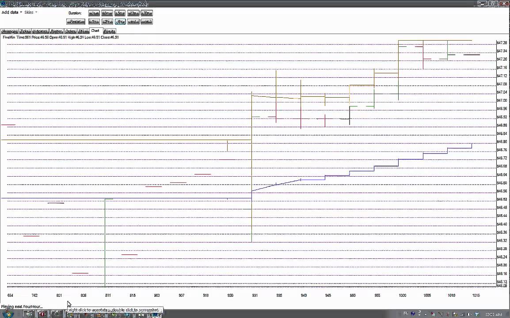The height and width of the screenshot is (318, 510).
Task: Switch to the Results tab
Action: [x=110, y=31]
